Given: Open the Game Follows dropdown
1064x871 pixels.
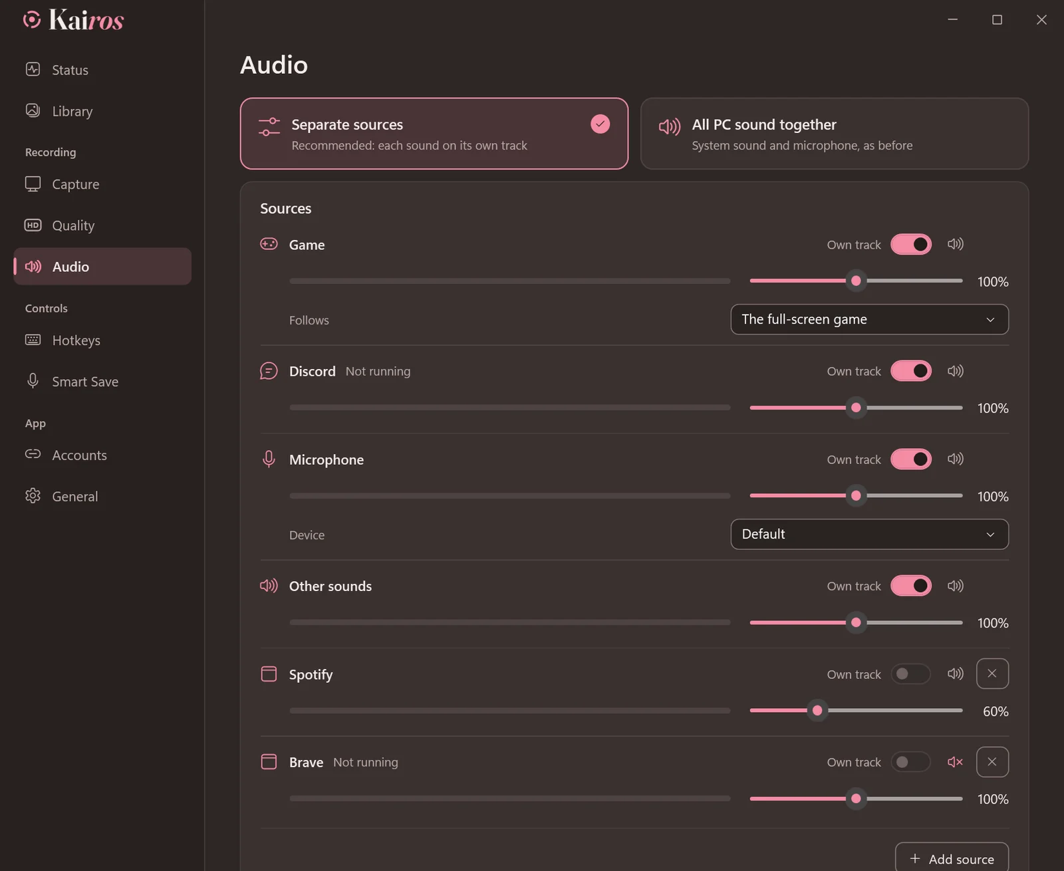Looking at the screenshot, I should coord(870,319).
